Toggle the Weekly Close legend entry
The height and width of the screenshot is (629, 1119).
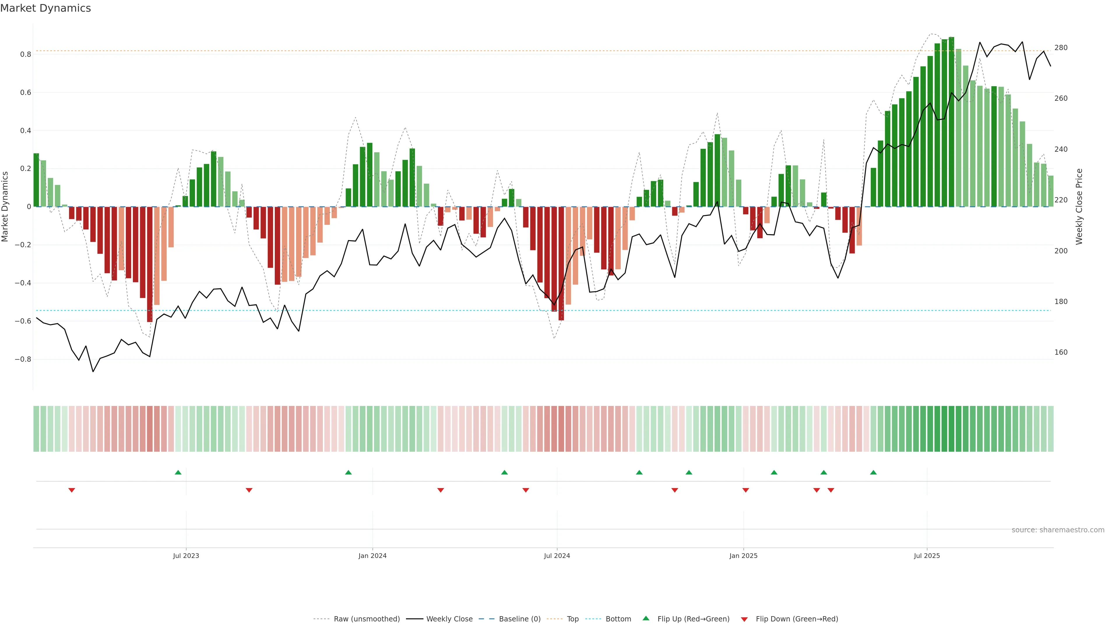(x=449, y=619)
